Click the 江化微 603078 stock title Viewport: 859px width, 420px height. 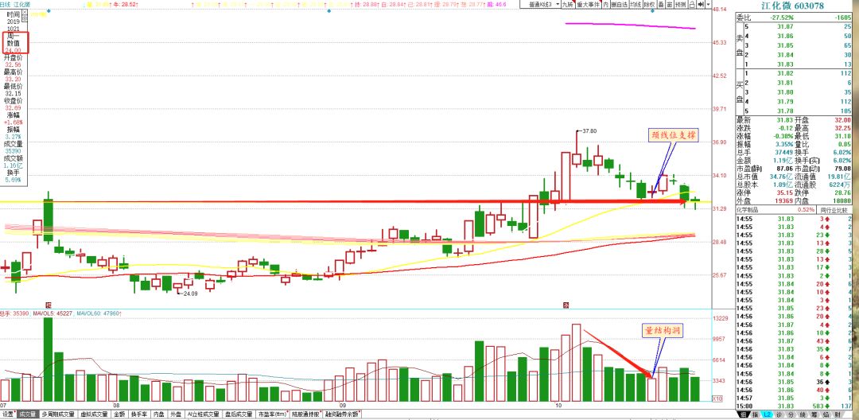793,6
